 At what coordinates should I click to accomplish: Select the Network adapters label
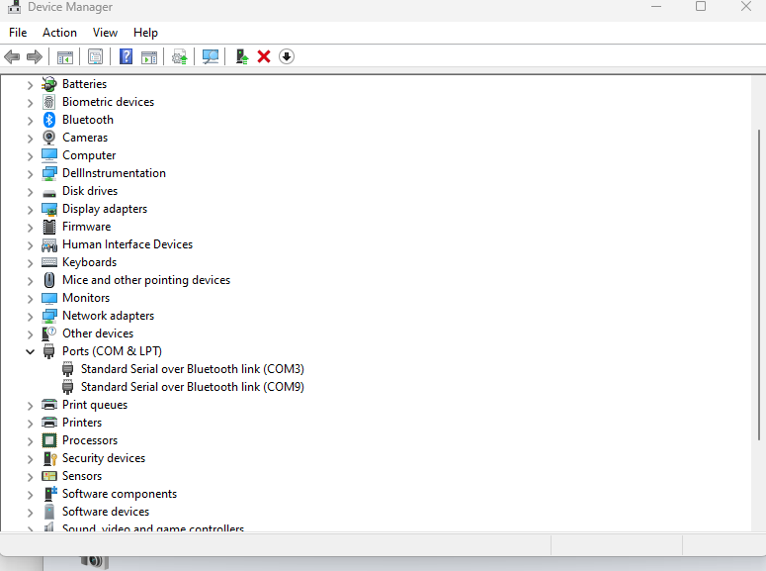[x=108, y=316]
